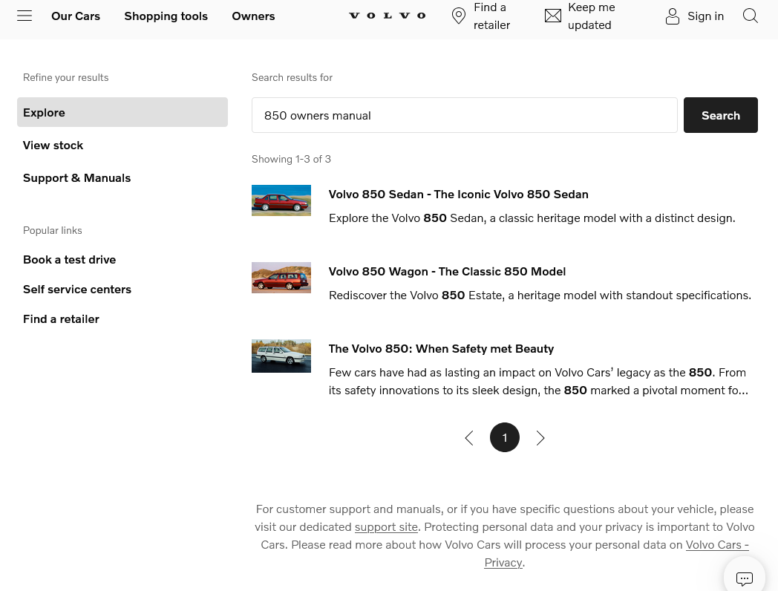Click 'Few cars have had' description text
Screen dimensions: 778x591
click(538, 382)
